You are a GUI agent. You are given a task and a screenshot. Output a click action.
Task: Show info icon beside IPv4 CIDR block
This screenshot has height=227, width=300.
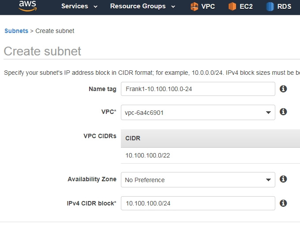283,203
